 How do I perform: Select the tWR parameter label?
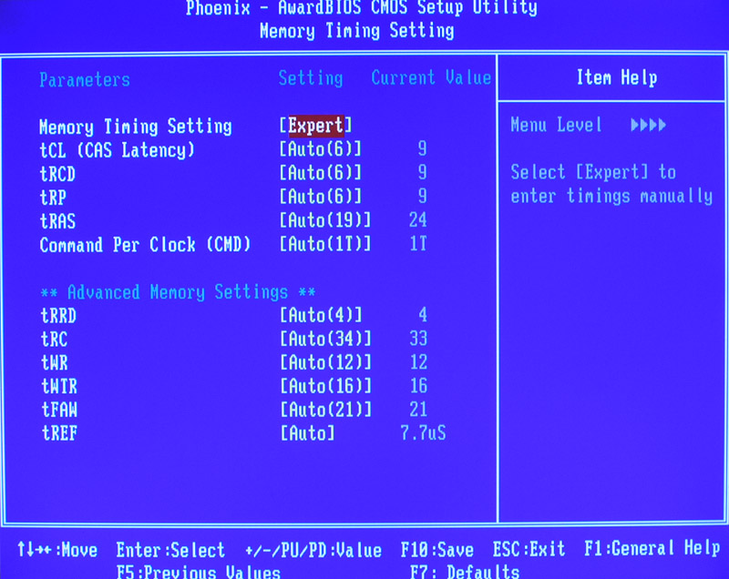coord(54,363)
